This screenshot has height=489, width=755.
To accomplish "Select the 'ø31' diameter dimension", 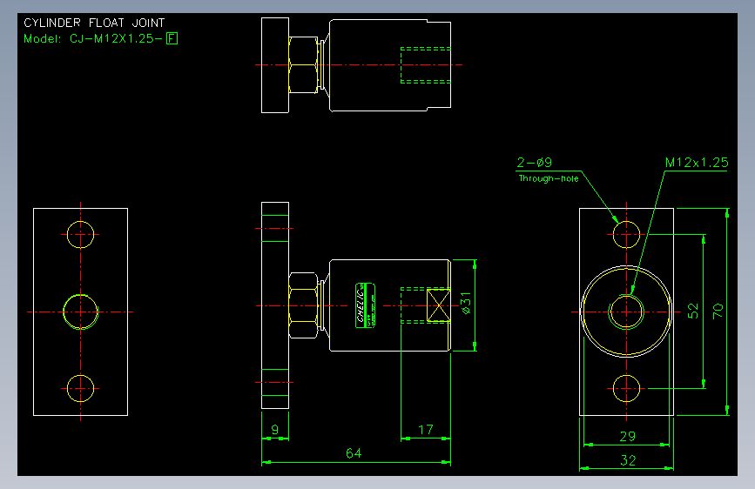I will click(x=466, y=303).
